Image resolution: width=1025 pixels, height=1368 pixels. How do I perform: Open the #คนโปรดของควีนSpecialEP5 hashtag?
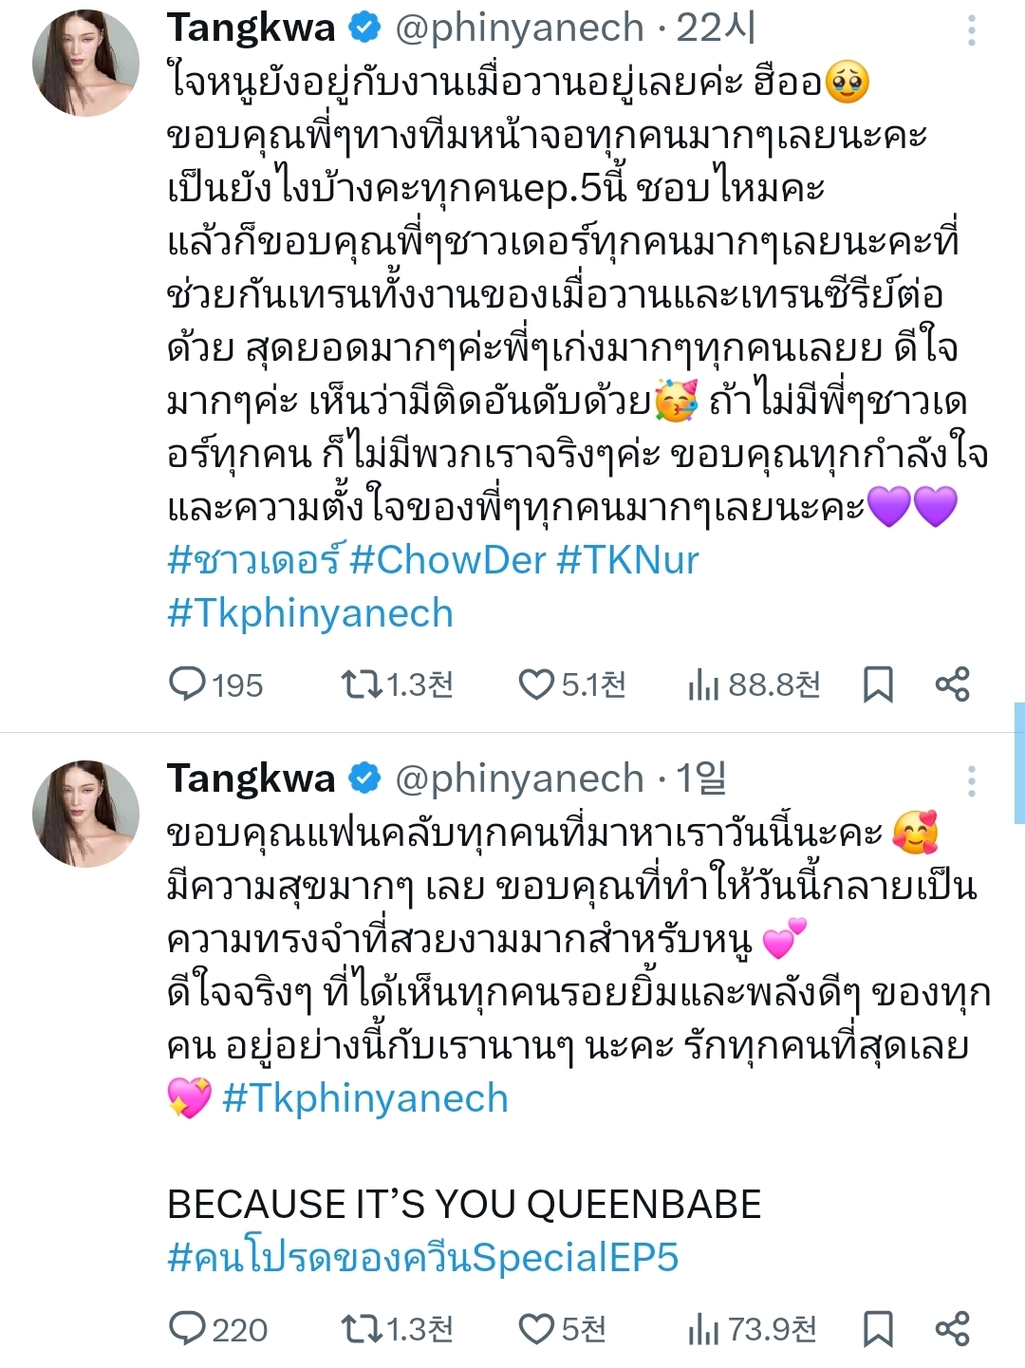(422, 1257)
